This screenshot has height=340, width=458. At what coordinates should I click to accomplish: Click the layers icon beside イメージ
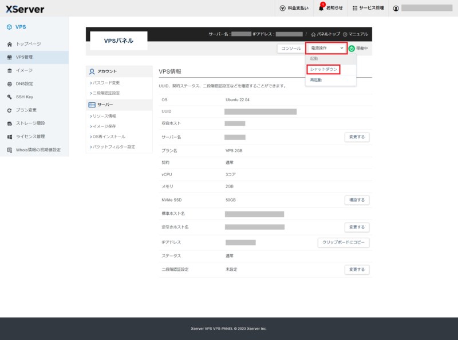(x=10, y=70)
